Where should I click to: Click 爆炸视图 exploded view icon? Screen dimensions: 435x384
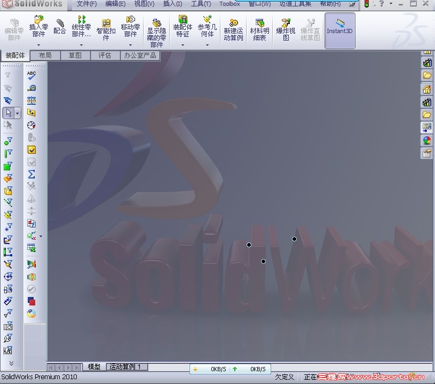tap(286, 30)
